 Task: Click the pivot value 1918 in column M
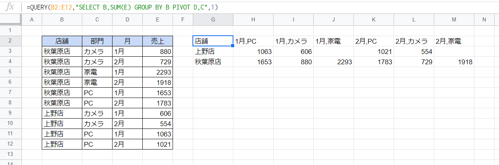[454, 61]
